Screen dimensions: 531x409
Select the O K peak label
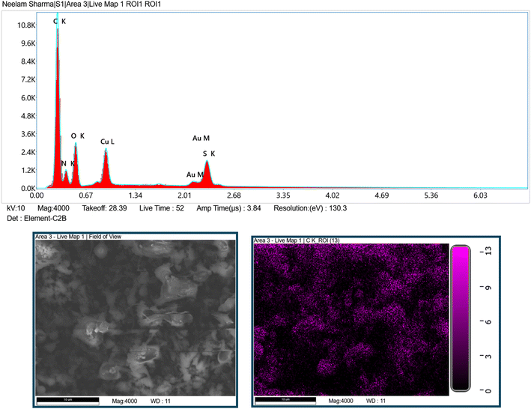click(78, 136)
